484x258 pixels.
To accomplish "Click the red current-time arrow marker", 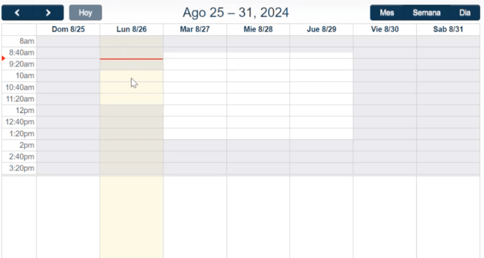I will coord(4,58).
